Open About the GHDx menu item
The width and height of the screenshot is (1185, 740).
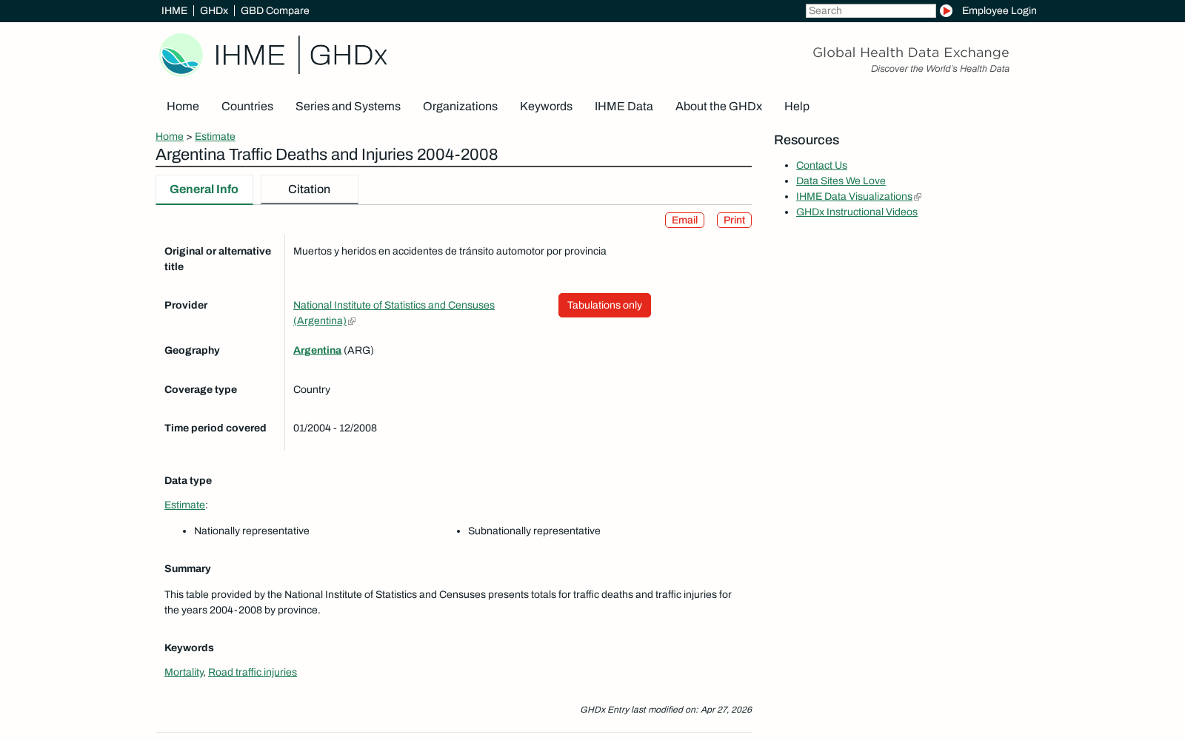[x=718, y=107]
